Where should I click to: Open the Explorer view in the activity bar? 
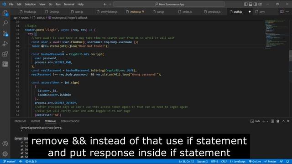coord(5,13)
